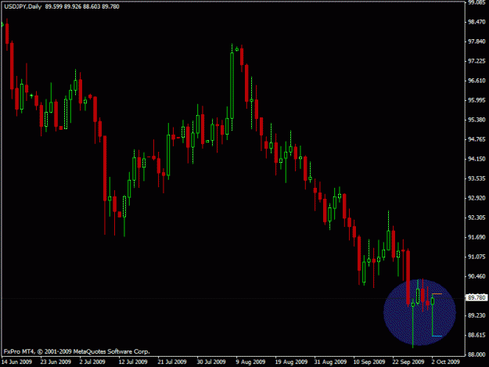Click the FxPro MT4 MetaQuotes copyright text
The image size is (489, 367).
click(77, 351)
